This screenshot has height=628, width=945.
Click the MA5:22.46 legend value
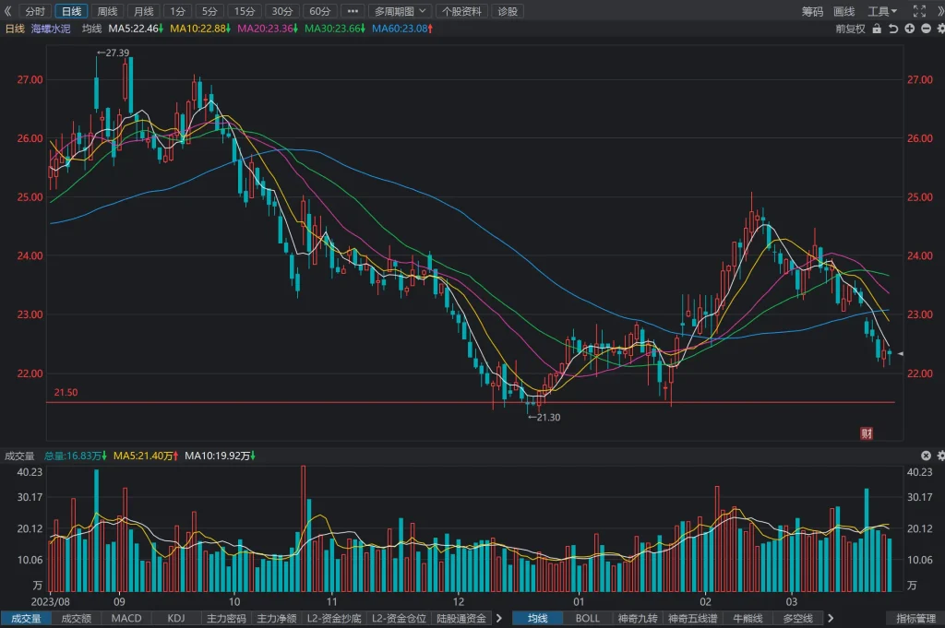point(136,29)
